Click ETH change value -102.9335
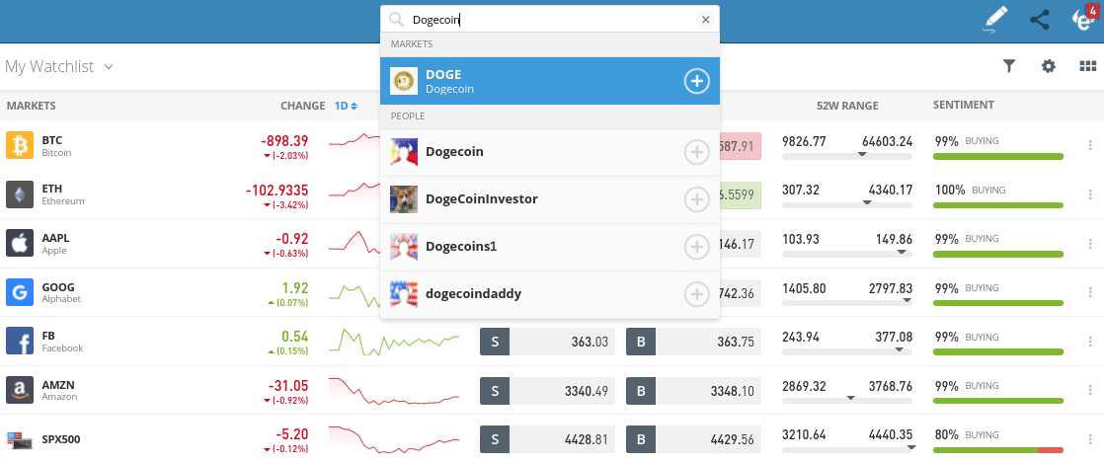 click(276, 190)
